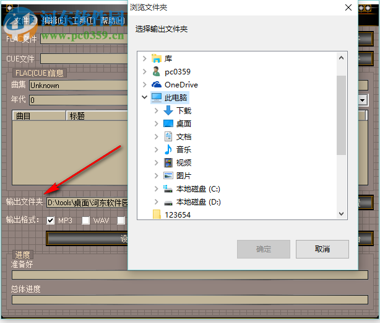Click the Downloads (下载) arrow icon
The image size is (380, 323).
coord(168,110)
